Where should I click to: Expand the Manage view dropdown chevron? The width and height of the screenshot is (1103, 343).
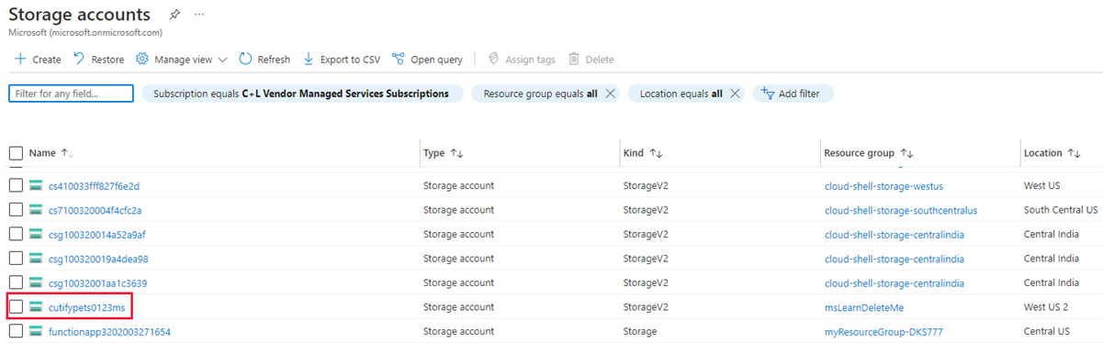tap(222, 60)
